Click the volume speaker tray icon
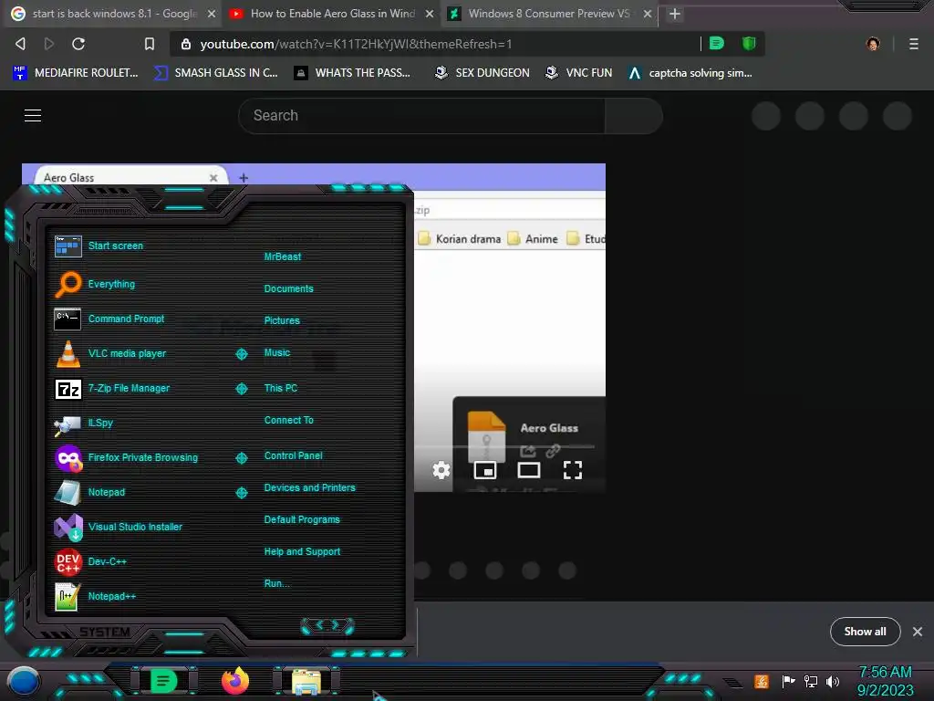Viewport: 934px width, 701px height. click(x=833, y=681)
